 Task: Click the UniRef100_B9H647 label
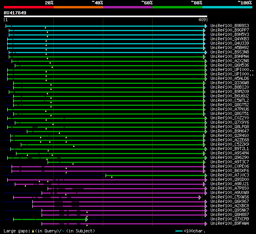tap(230, 131)
